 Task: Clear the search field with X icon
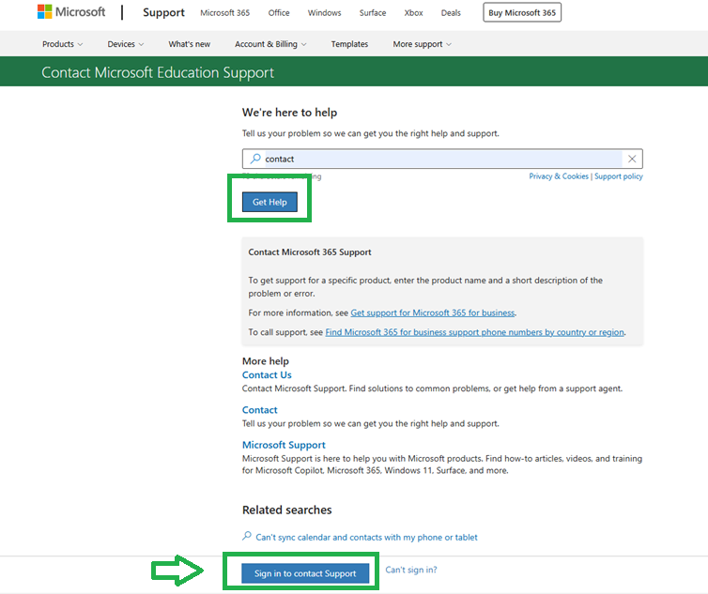click(x=632, y=159)
